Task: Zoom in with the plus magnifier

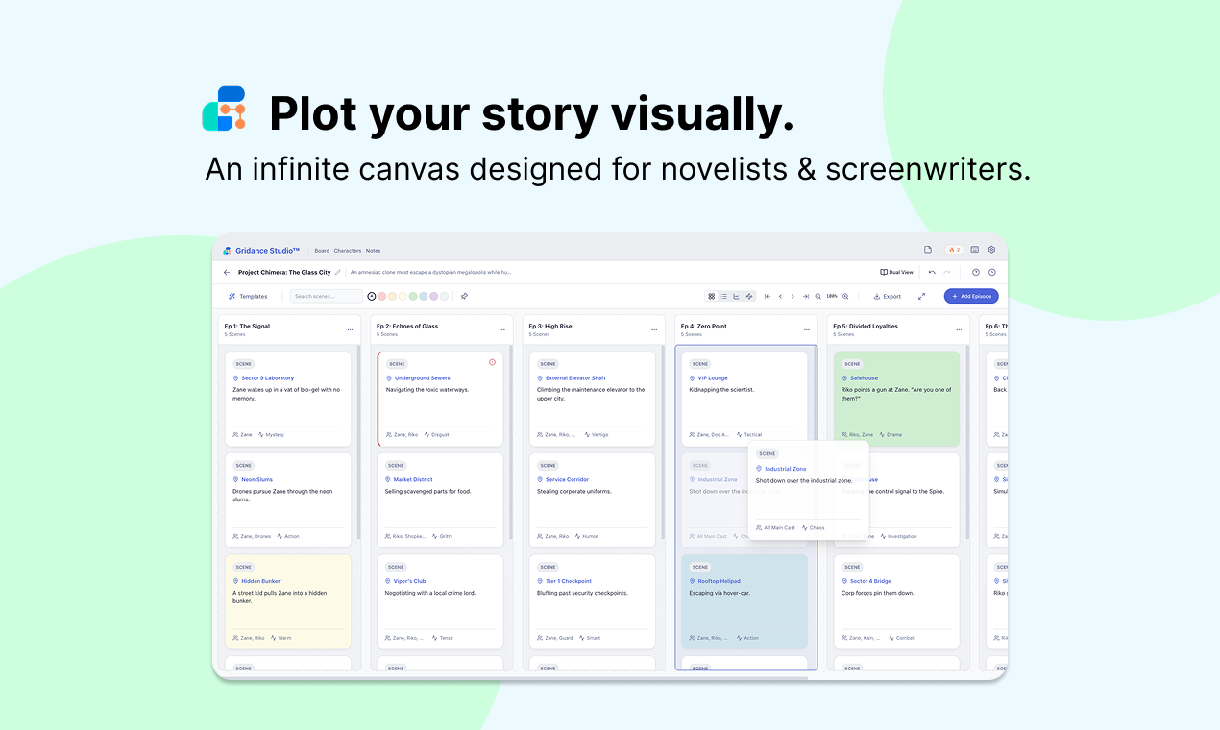Action: point(845,296)
